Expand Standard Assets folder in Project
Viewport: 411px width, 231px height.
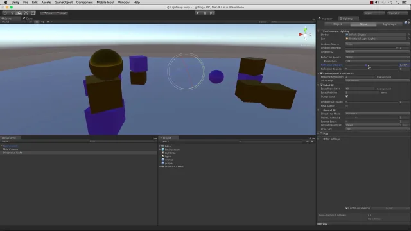160,167
